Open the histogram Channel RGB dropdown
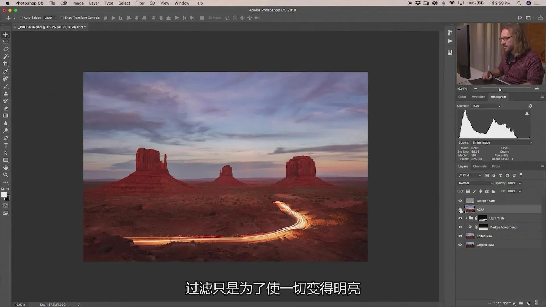Image resolution: width=546 pixels, height=307 pixels. click(486, 106)
